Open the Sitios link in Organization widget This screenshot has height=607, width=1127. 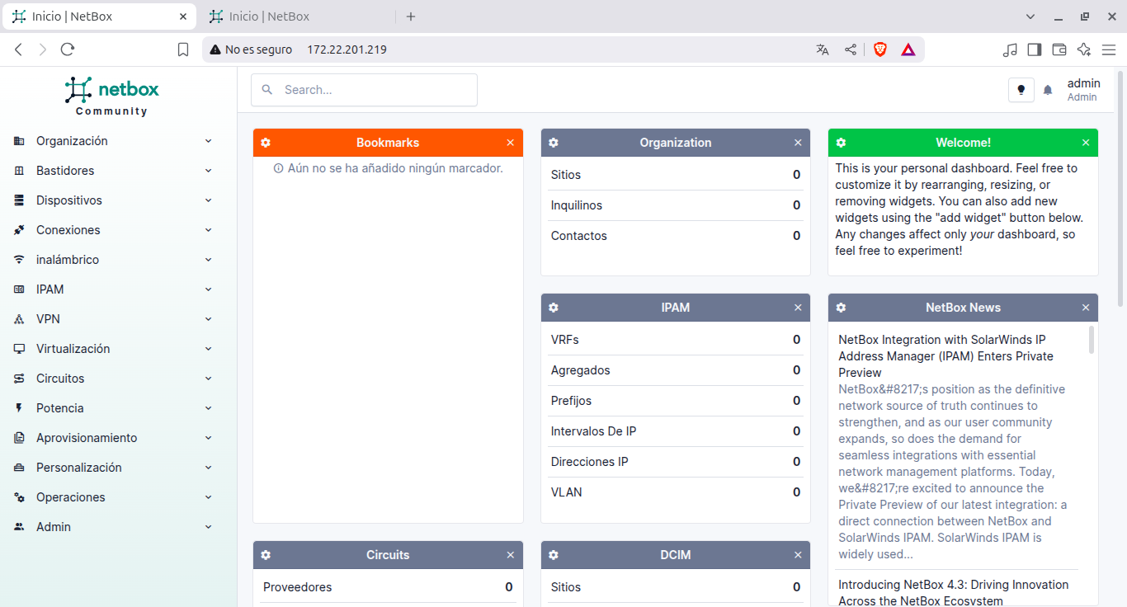point(566,175)
